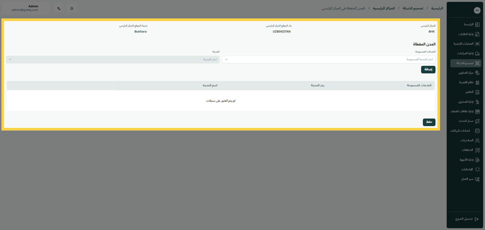Click the نظام القضية sidebar icon

point(477,82)
